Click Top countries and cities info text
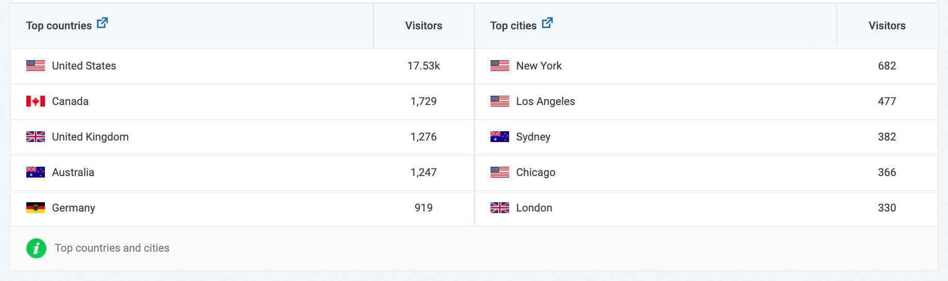Screen dimensions: 948x281 (112, 248)
